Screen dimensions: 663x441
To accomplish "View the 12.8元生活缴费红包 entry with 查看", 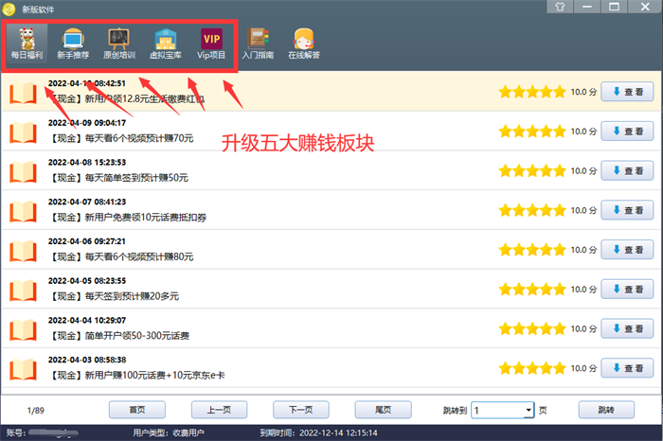I will pos(627,92).
